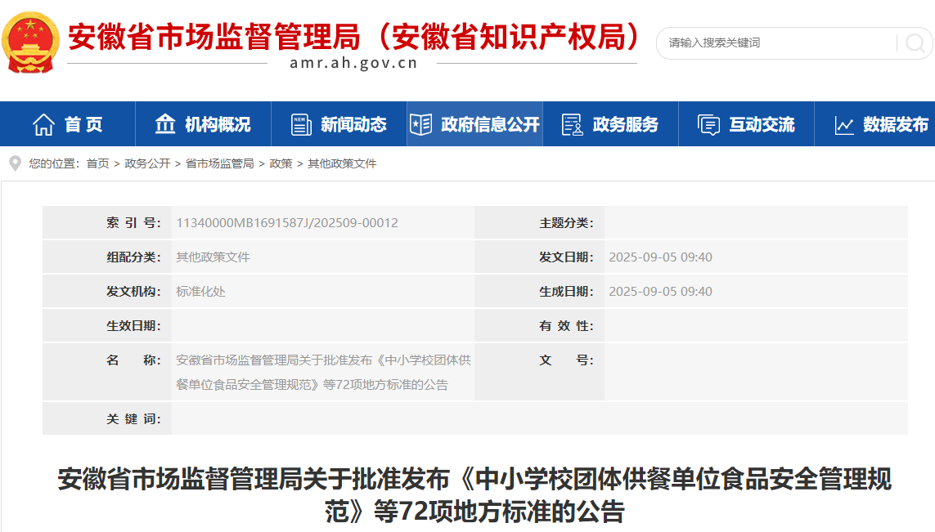Screen dimensions: 935x532
Task: Open the 政务服务 navigation tab
Action: tap(610, 124)
